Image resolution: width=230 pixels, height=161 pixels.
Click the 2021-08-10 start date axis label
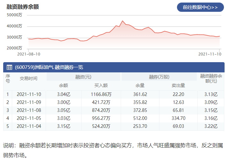click(x=29, y=54)
